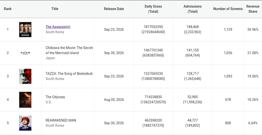Image resolution: width=262 pixels, height=135 pixels.
Task: Click The Odyssey title text
Action: pos(55,97)
